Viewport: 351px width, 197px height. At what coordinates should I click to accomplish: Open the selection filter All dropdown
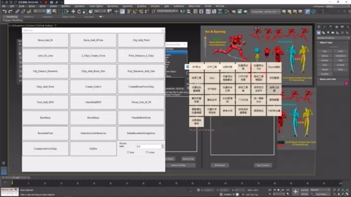coord(39,11)
